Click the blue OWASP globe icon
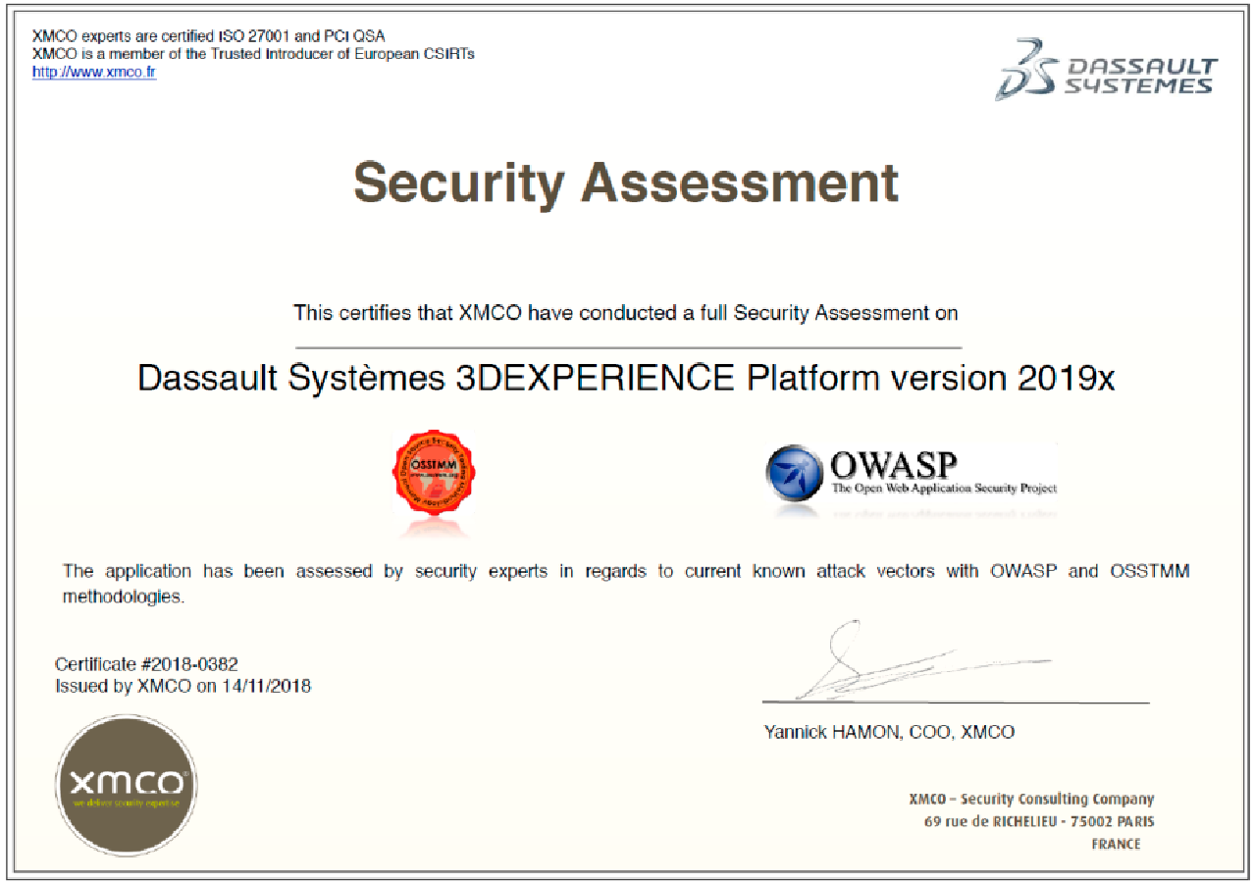 pos(795,474)
